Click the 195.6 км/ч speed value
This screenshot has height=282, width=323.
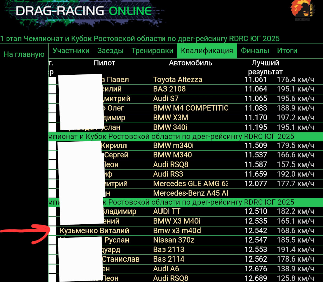[x=296, y=98]
